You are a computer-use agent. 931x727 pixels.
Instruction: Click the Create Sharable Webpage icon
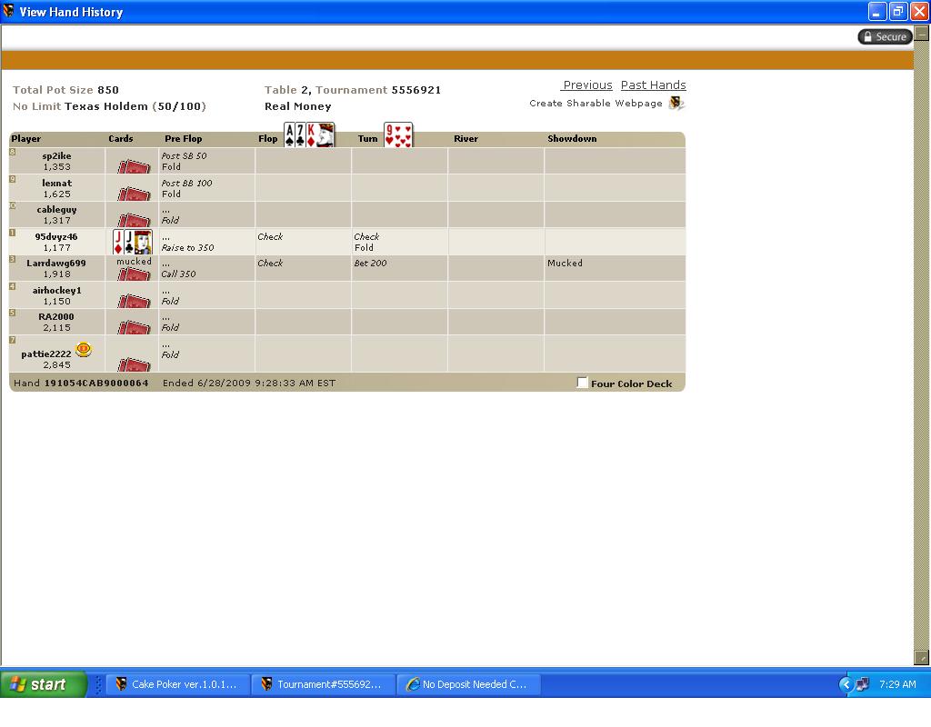(x=676, y=103)
